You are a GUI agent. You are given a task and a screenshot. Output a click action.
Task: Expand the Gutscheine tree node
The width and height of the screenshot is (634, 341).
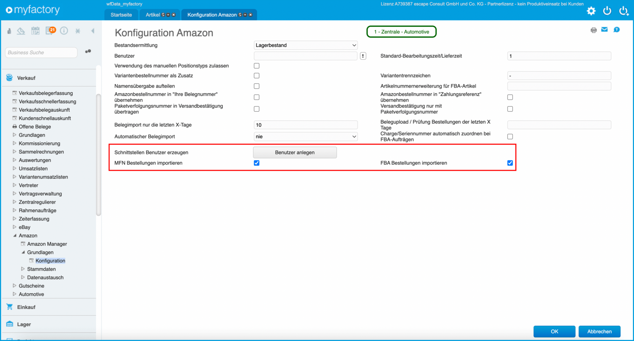pos(15,286)
